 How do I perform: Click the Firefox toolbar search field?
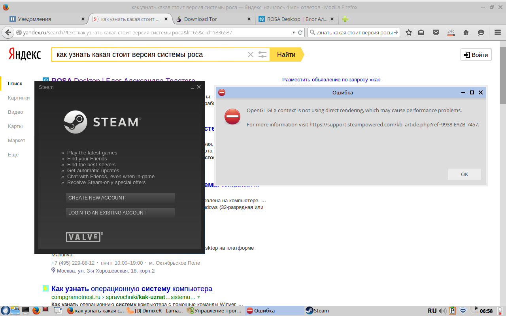pyautogui.click(x=354, y=32)
